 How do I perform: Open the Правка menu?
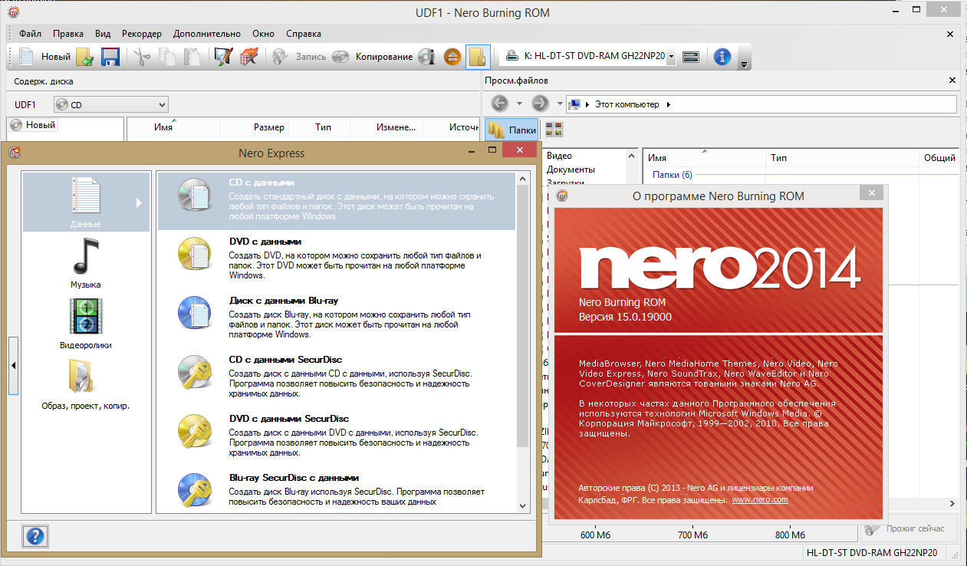tap(68, 34)
